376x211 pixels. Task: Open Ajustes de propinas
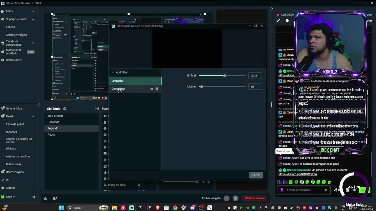coord(18,156)
